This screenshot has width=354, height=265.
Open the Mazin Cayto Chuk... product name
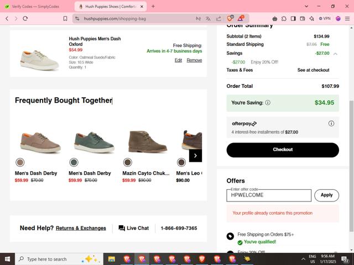146,173
